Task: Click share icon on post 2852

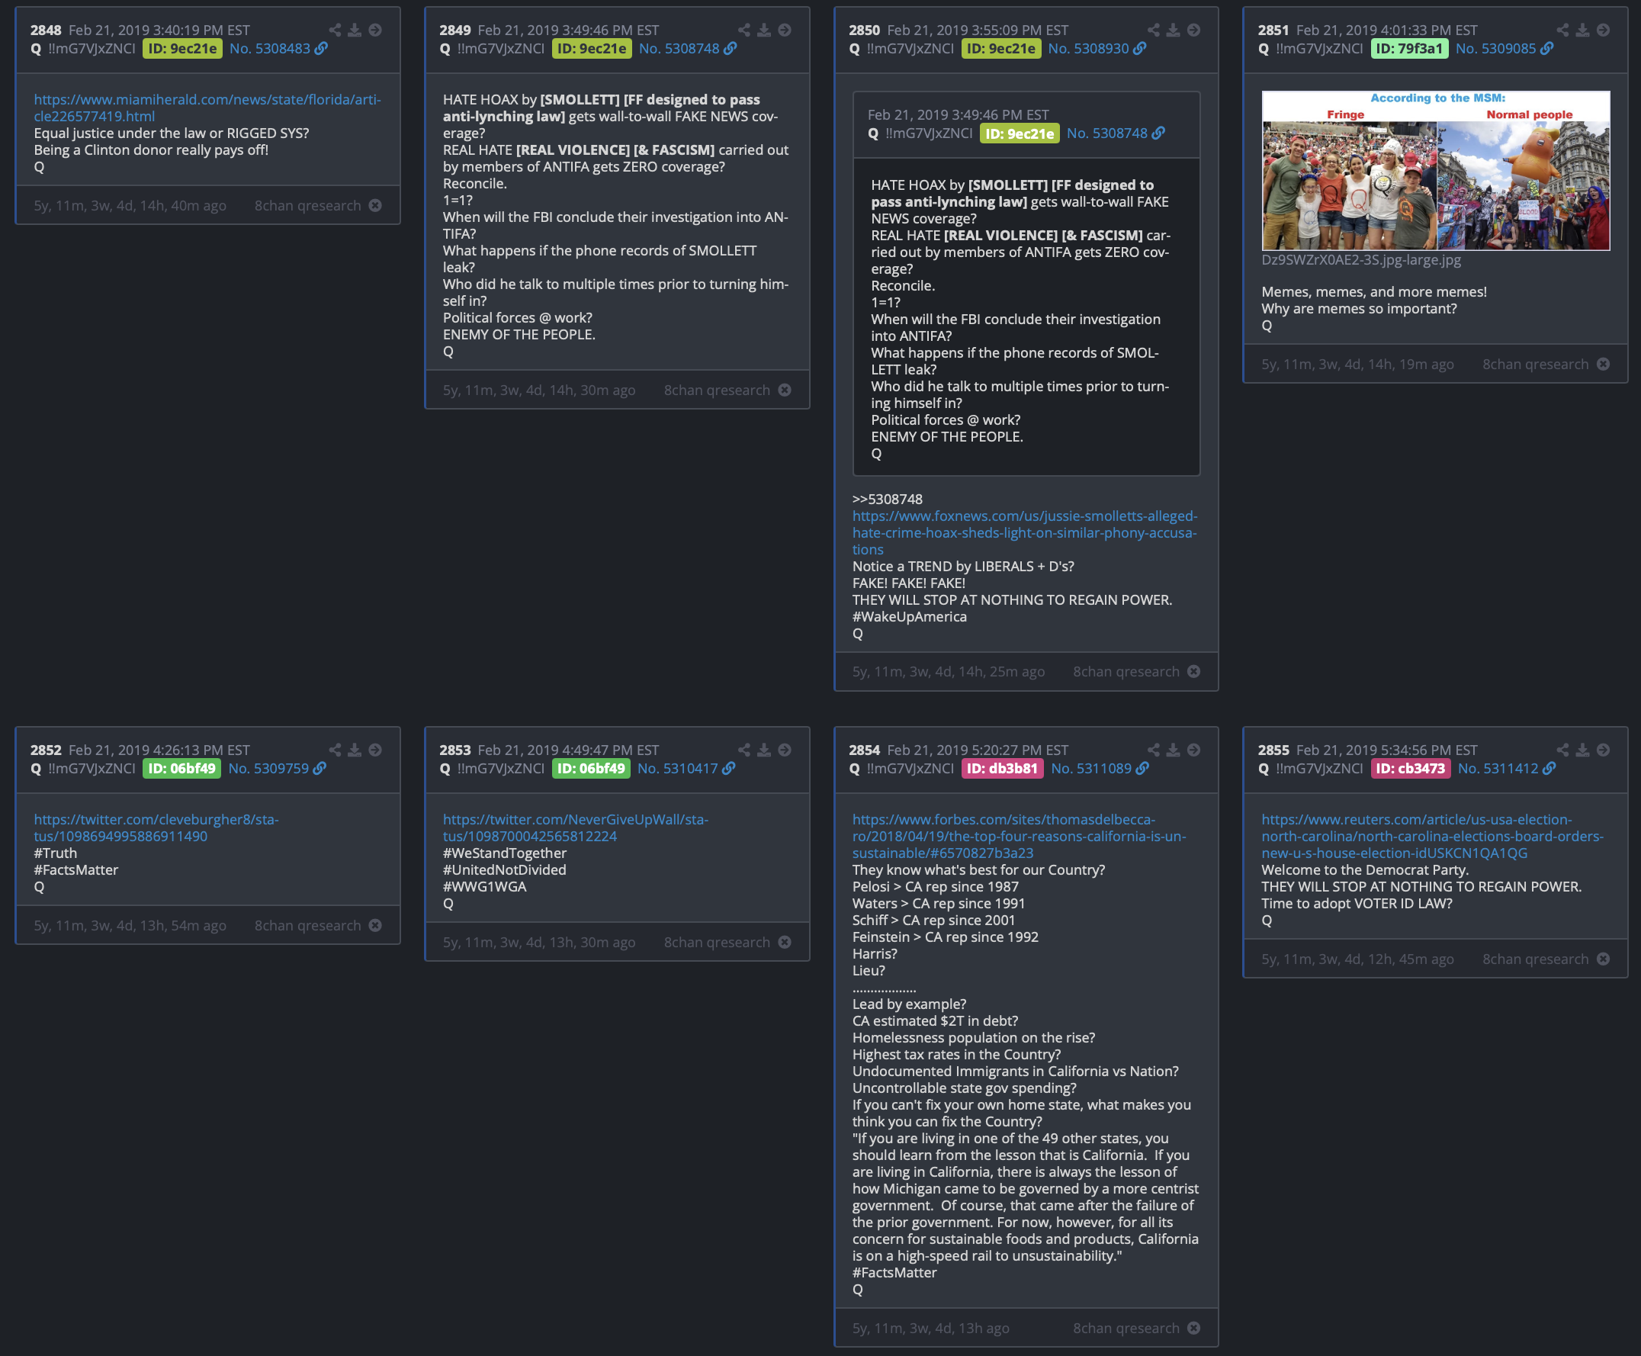Action: click(x=335, y=750)
